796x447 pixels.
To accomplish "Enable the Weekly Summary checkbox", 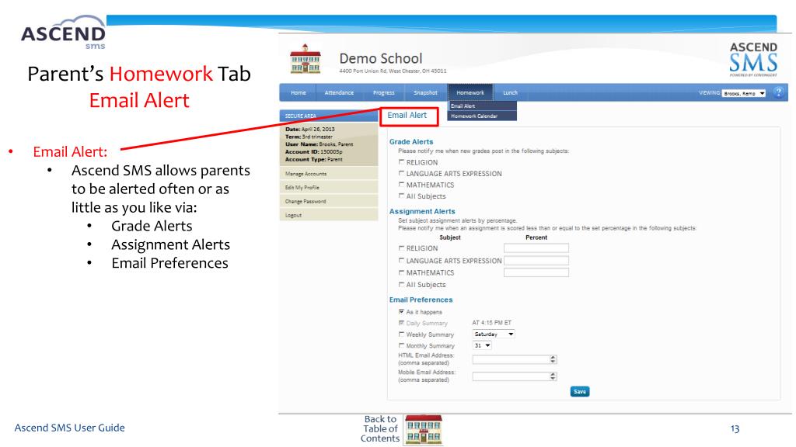I will point(402,334).
